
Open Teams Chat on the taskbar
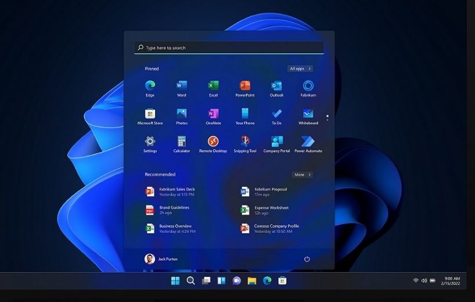click(x=236, y=281)
